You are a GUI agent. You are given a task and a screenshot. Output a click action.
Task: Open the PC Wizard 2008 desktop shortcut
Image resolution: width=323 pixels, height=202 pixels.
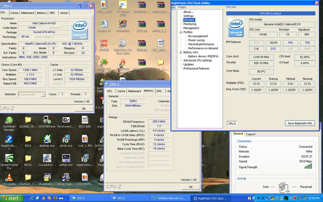[123, 8]
